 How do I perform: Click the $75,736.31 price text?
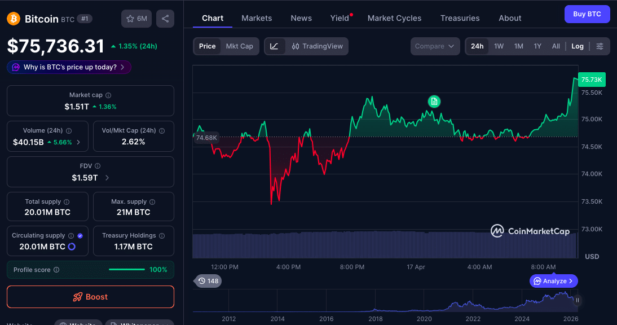(55, 46)
